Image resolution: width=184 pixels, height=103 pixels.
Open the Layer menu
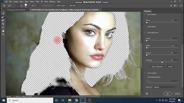[21, 2]
